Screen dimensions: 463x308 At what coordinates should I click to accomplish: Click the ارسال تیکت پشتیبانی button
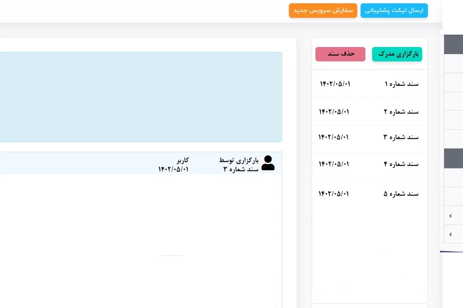coord(394,11)
